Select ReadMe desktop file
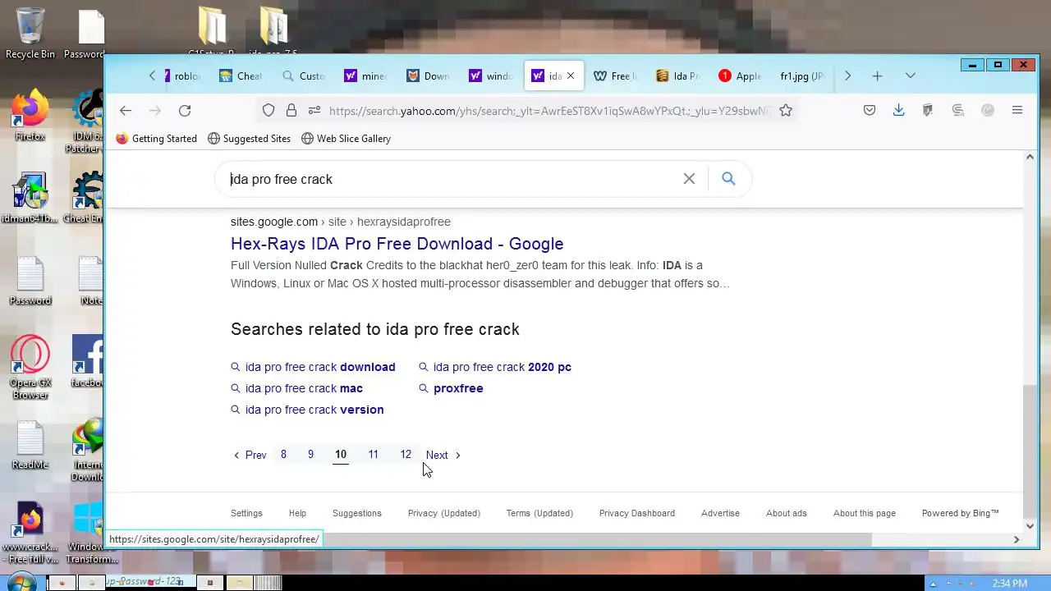The width and height of the screenshot is (1051, 591). (30, 445)
